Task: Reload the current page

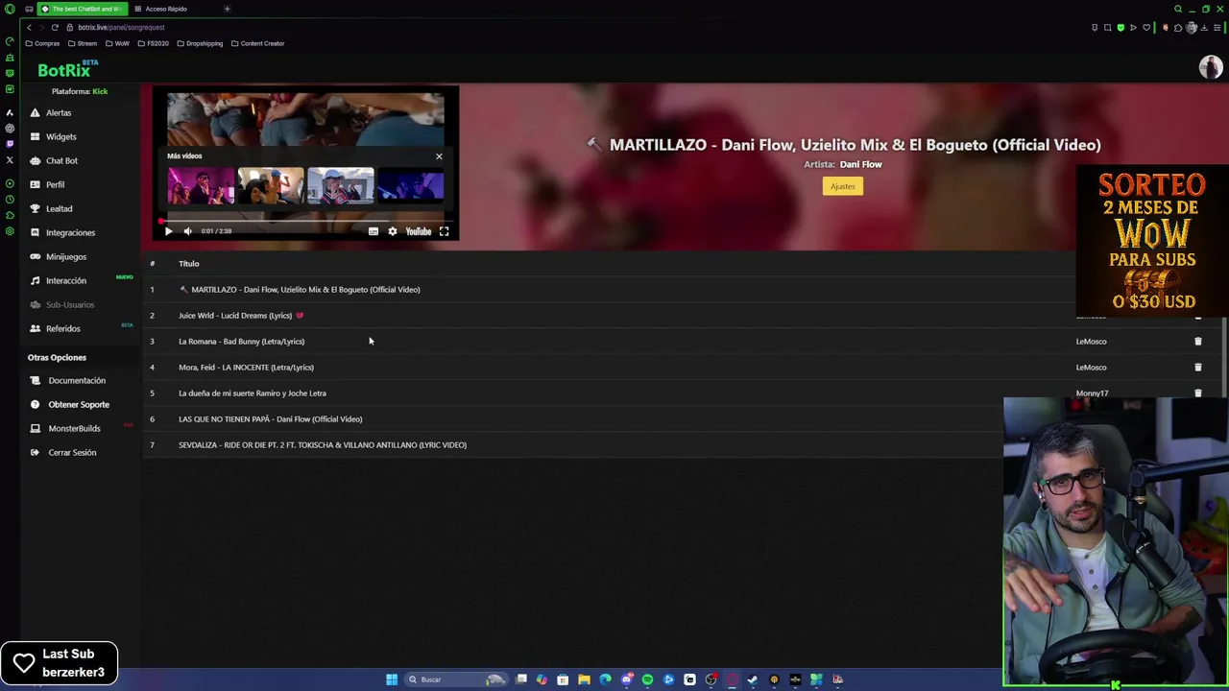Action: [x=54, y=27]
